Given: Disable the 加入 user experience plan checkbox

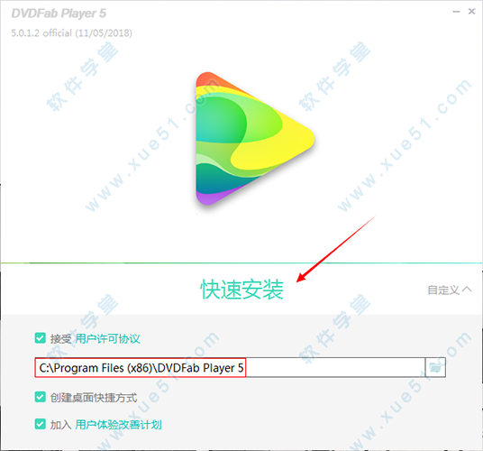Looking at the screenshot, I should pos(41,424).
